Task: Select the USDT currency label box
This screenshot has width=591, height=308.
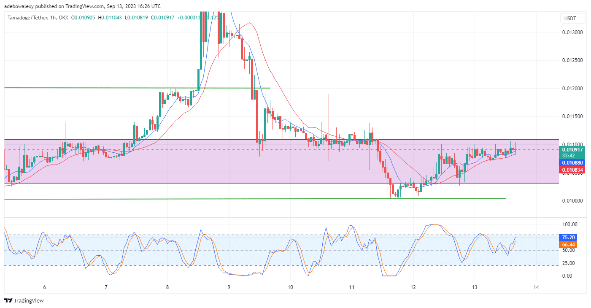Action: point(572,18)
